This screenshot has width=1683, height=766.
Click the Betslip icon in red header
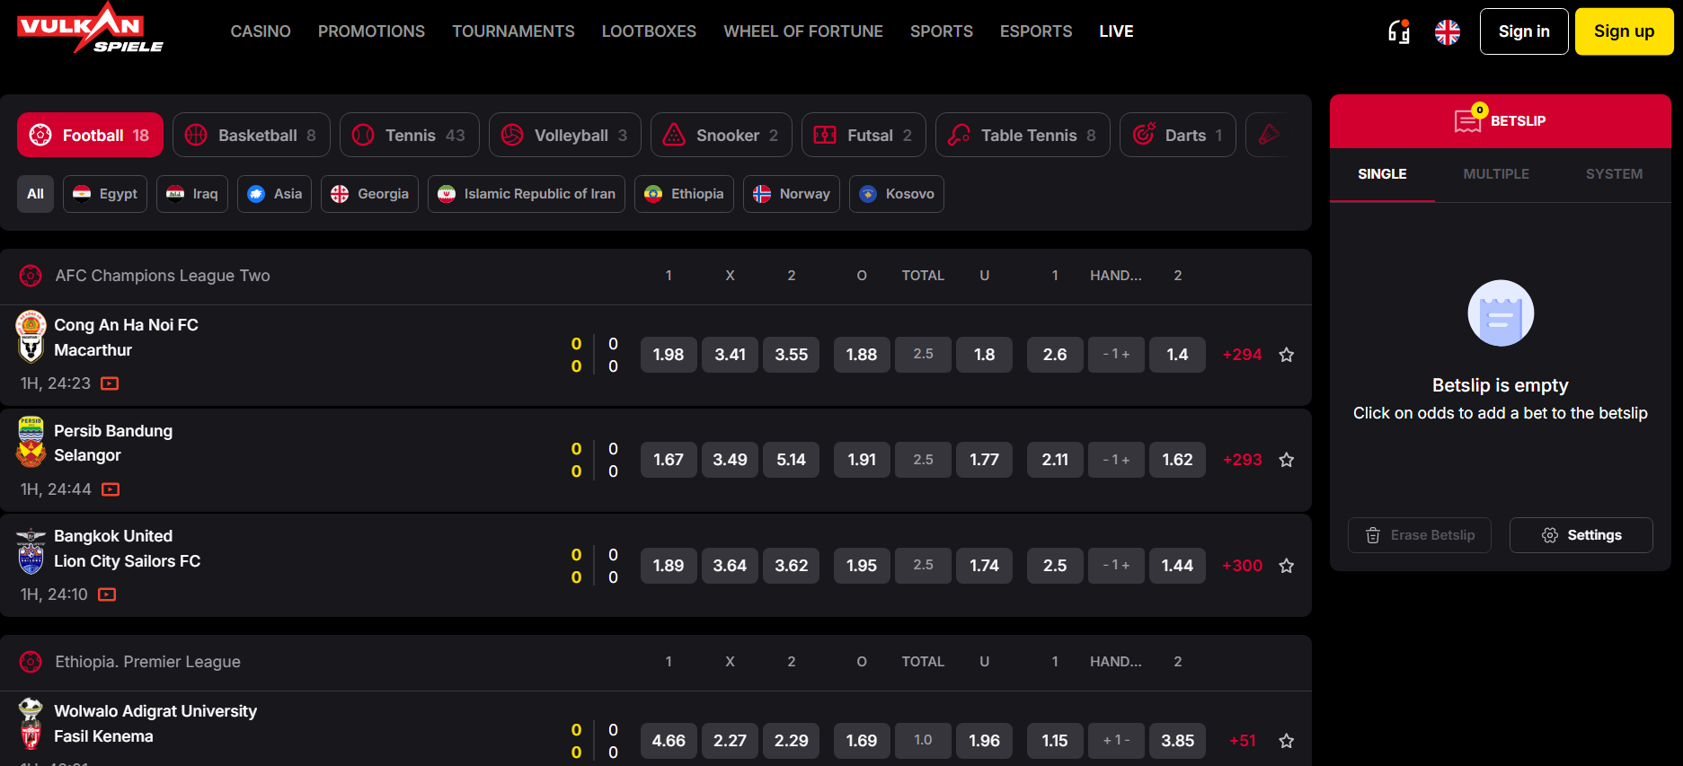pos(1467,120)
